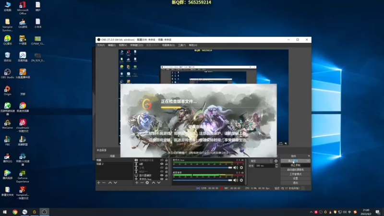The width and height of the screenshot is (384, 216).
Task: Open source properties via gear icon
Action: pyautogui.click(x=147, y=183)
